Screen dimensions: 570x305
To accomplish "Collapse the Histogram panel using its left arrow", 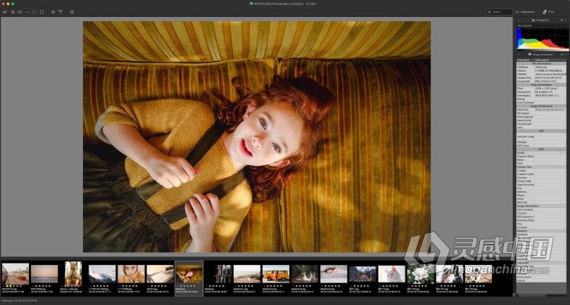I will 519,20.
